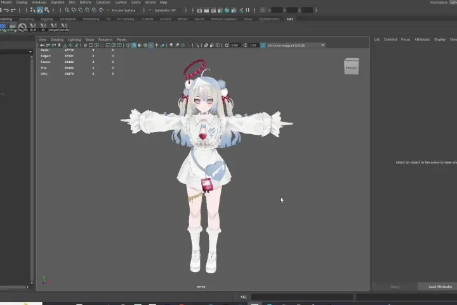
Task: Click the viewport Bookmarks icon
Action: [60, 45]
